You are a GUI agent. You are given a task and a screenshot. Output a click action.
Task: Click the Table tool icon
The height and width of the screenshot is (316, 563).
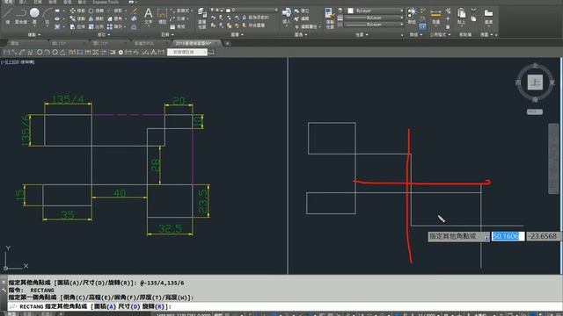[x=172, y=26]
